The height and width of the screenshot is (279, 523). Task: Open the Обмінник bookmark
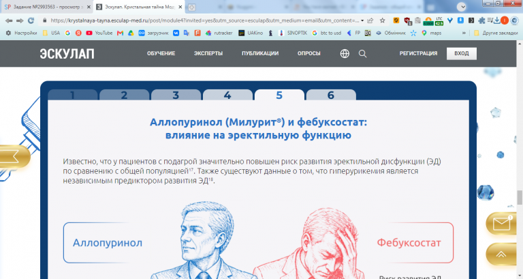[391, 33]
